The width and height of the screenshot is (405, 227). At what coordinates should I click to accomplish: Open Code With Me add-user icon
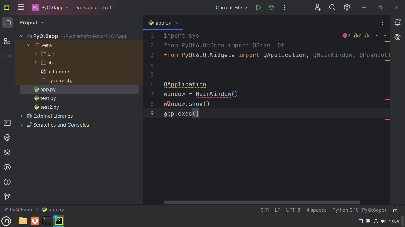click(318, 7)
